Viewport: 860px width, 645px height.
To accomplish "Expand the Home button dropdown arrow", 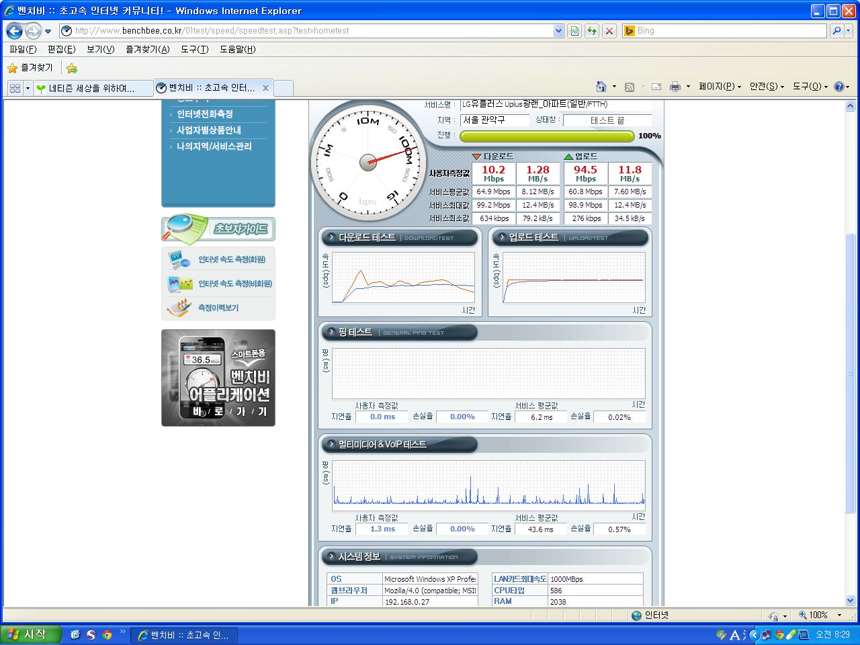I will click(614, 87).
